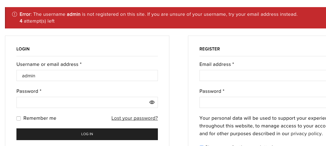The image size is (326, 146).
Task: Click the Password label in login form
Action: tap(29, 91)
